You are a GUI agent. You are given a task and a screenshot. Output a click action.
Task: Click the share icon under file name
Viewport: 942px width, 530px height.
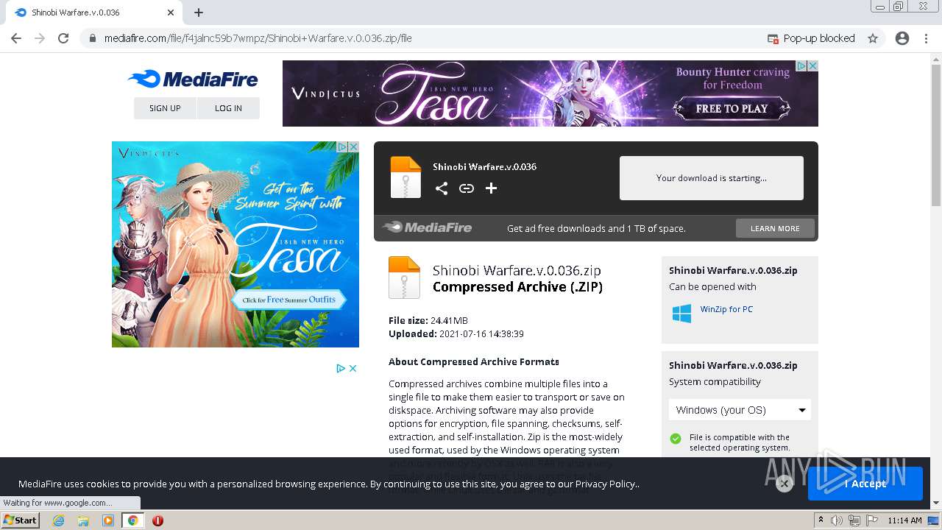point(441,188)
